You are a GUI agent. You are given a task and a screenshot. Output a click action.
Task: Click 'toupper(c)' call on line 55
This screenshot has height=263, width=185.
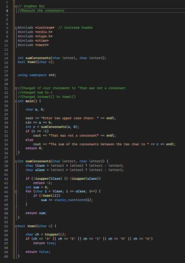click(54, 234)
